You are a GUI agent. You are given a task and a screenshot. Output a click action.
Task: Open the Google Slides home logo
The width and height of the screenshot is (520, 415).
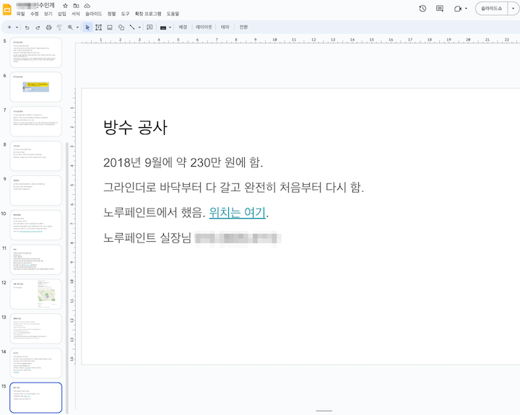coord(6,9)
